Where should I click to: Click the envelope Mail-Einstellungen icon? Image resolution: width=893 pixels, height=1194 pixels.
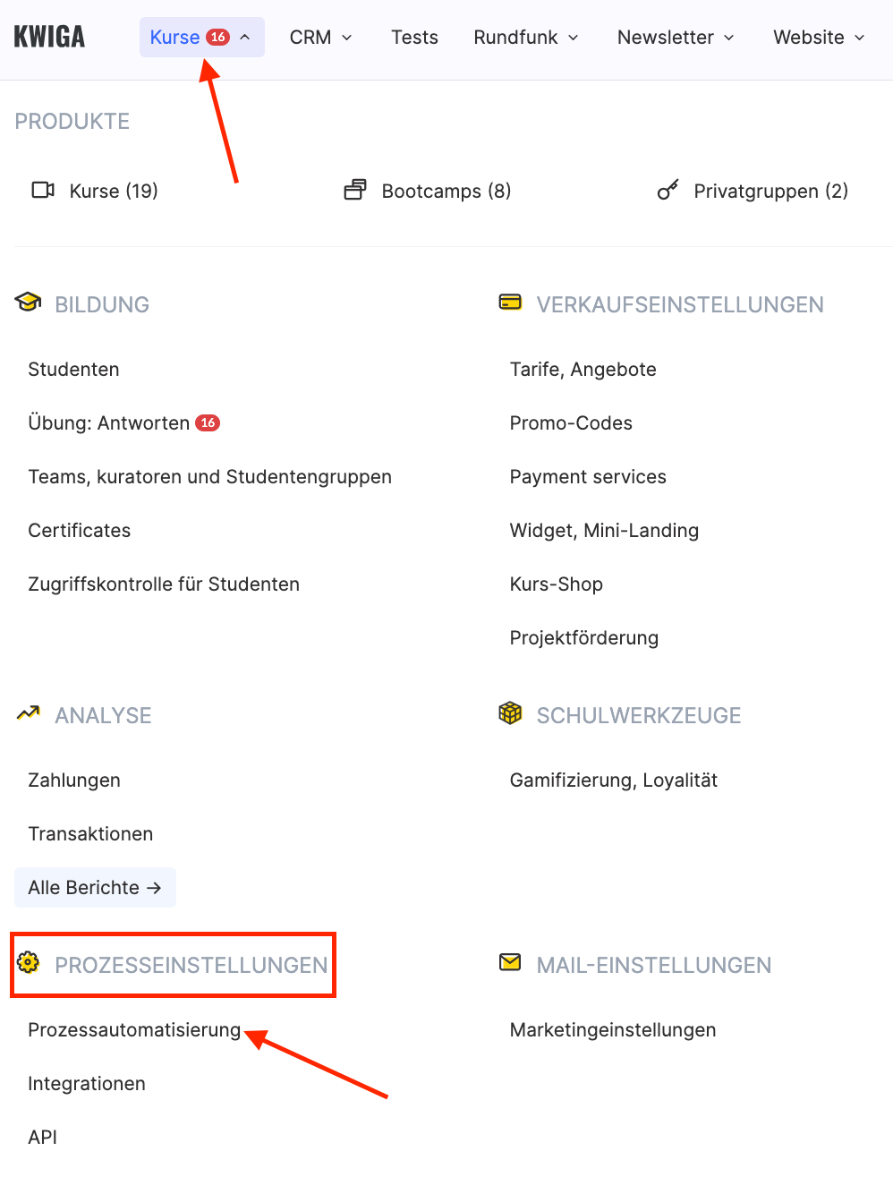coord(510,963)
